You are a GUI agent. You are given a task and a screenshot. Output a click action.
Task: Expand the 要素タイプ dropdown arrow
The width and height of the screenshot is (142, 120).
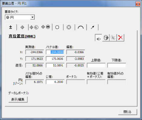pos(32,17)
